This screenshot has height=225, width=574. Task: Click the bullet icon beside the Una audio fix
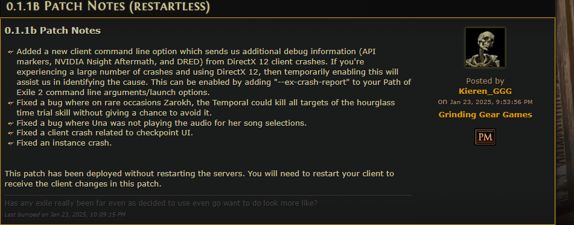11,123
